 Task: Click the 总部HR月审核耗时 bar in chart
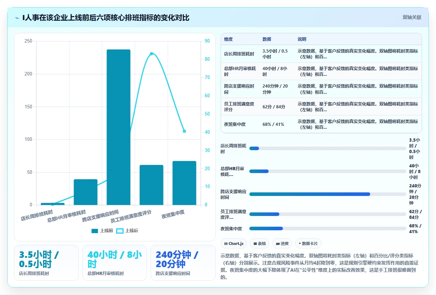point(85,192)
